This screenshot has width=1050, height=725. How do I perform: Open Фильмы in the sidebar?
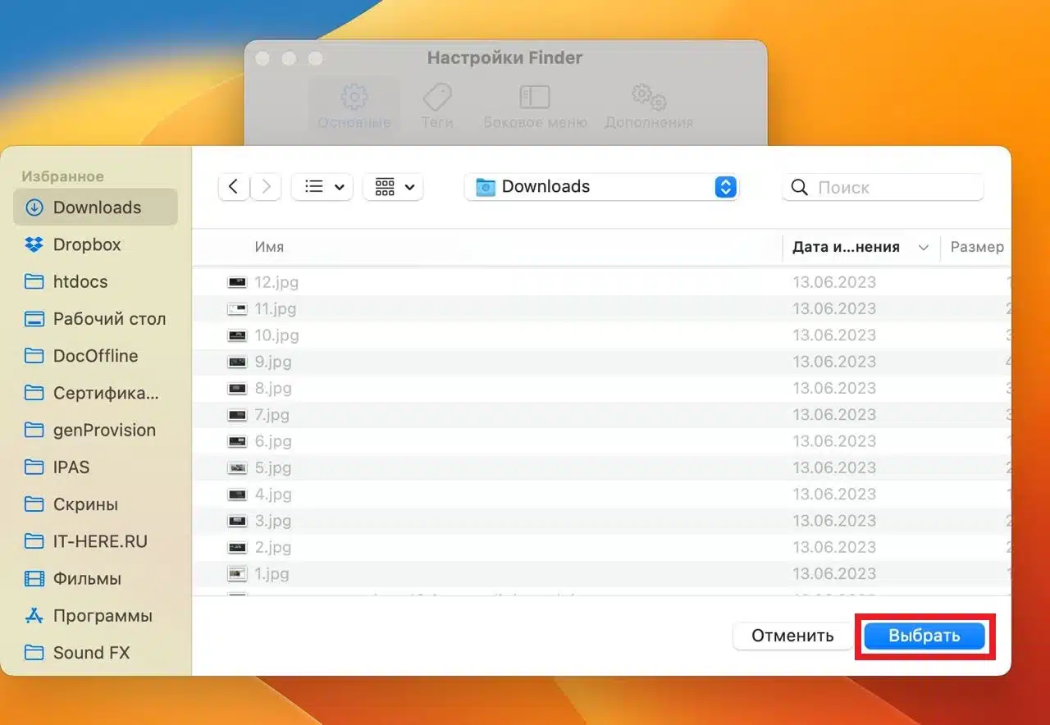pos(87,578)
